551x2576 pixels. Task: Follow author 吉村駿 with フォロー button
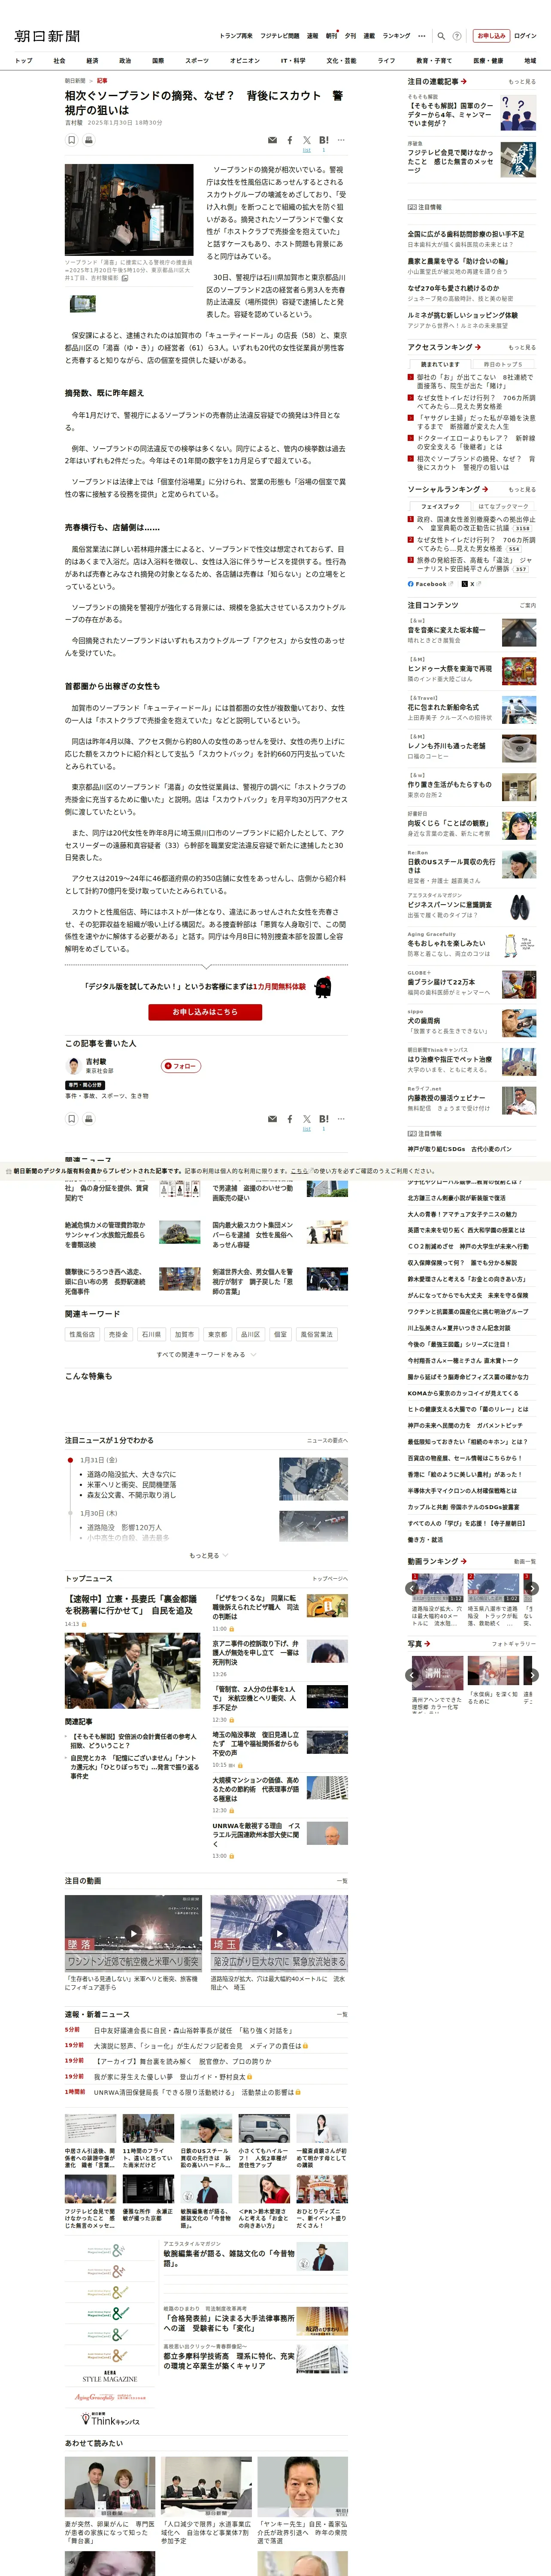click(x=181, y=1066)
